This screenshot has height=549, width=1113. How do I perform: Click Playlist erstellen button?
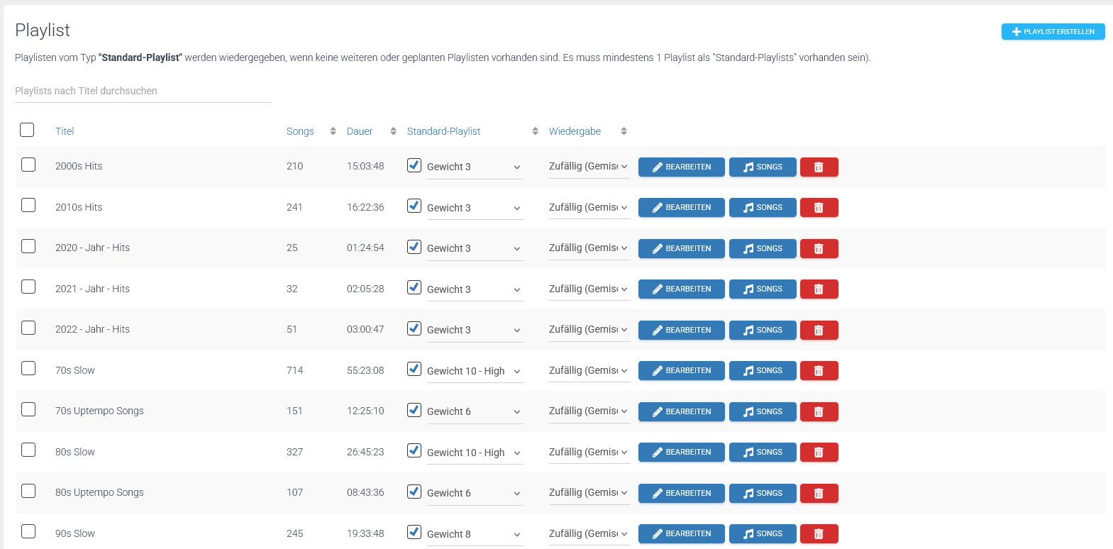click(x=1053, y=32)
